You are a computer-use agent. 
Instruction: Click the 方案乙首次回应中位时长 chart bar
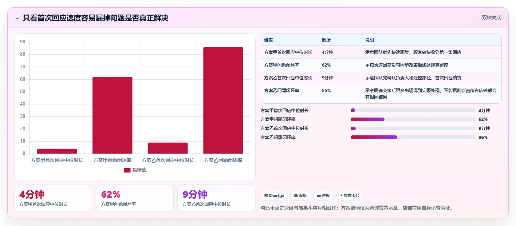[x=168, y=148]
